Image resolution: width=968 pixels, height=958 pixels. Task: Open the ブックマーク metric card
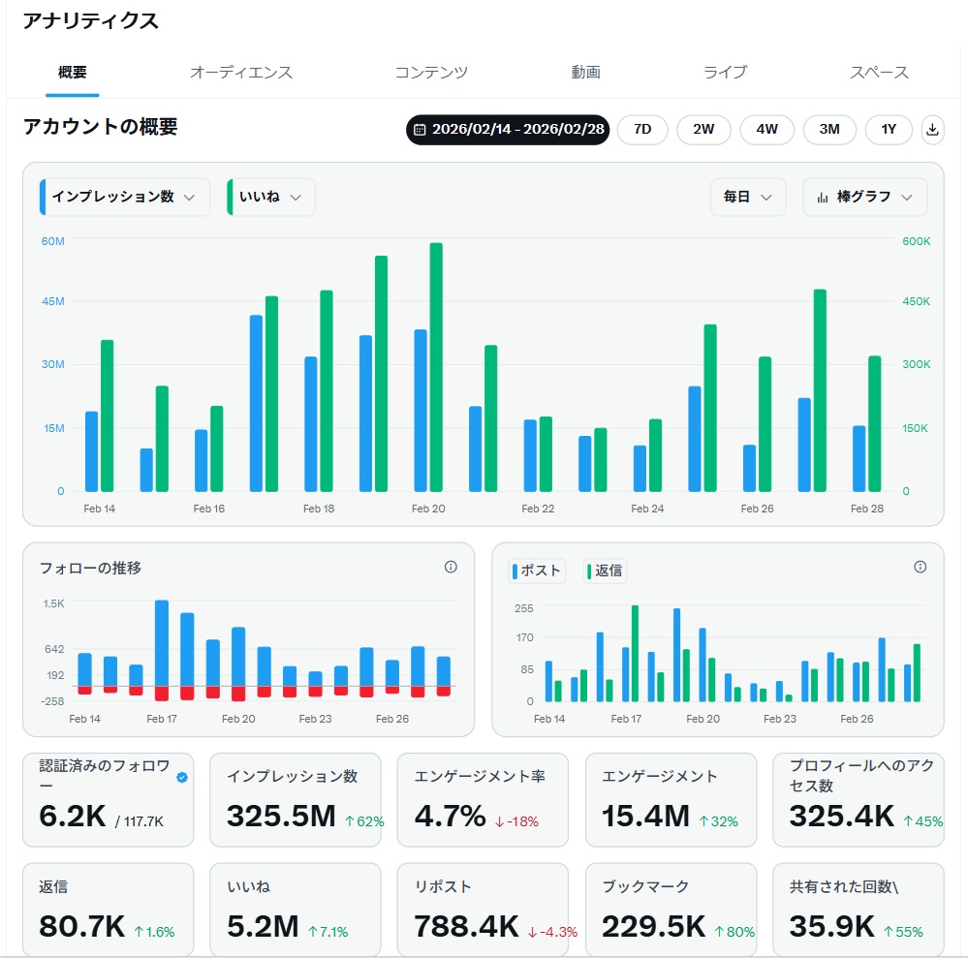click(670, 909)
